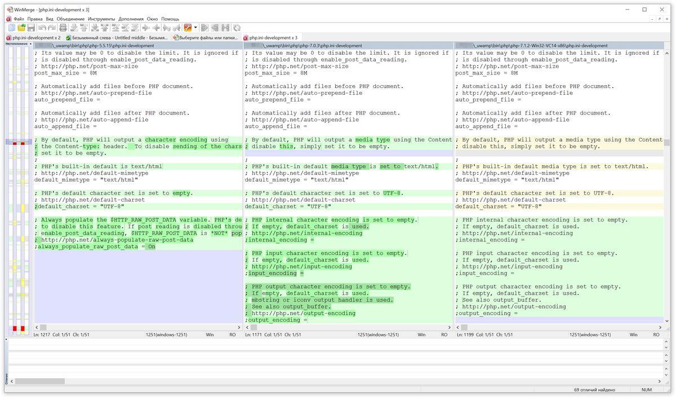
Task: Click the right pane's horizontal scrollbar right arrow
Action: (x=660, y=327)
